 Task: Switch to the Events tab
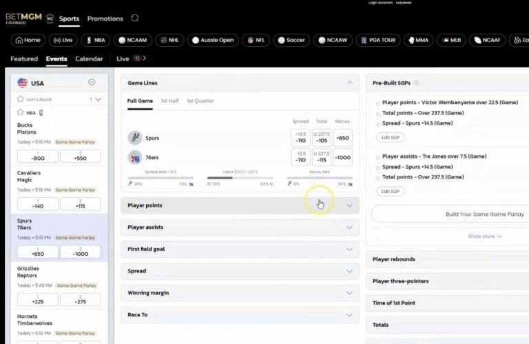click(56, 59)
